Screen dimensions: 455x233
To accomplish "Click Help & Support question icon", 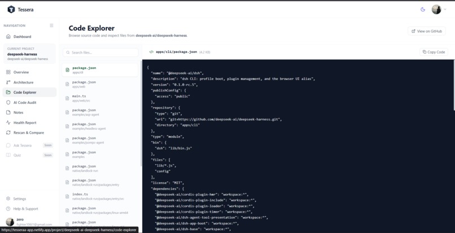I will tap(8, 209).
